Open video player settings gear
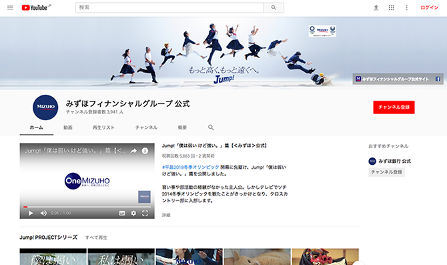Screen dimensions: 447x265 133,213
